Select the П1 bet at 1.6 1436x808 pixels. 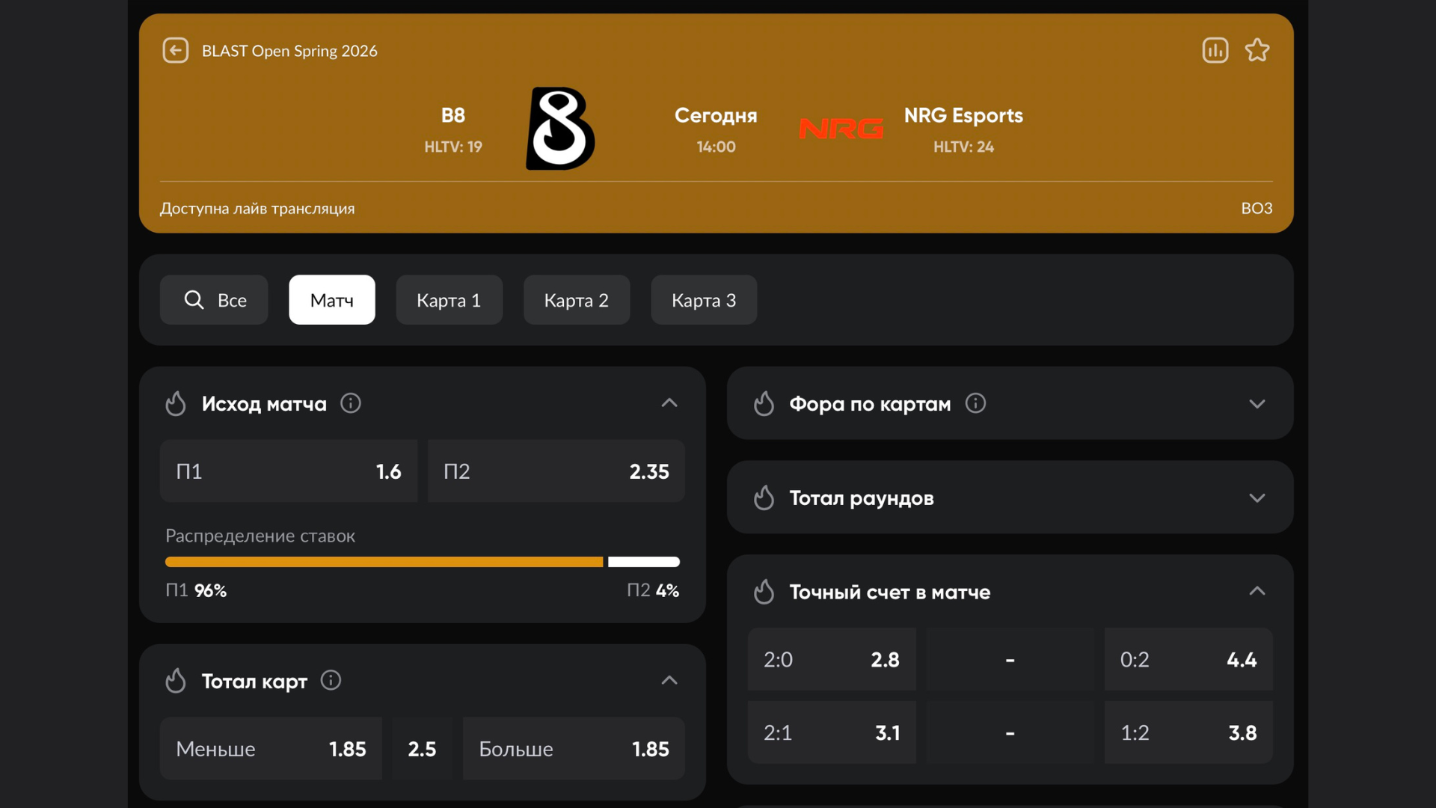point(289,471)
